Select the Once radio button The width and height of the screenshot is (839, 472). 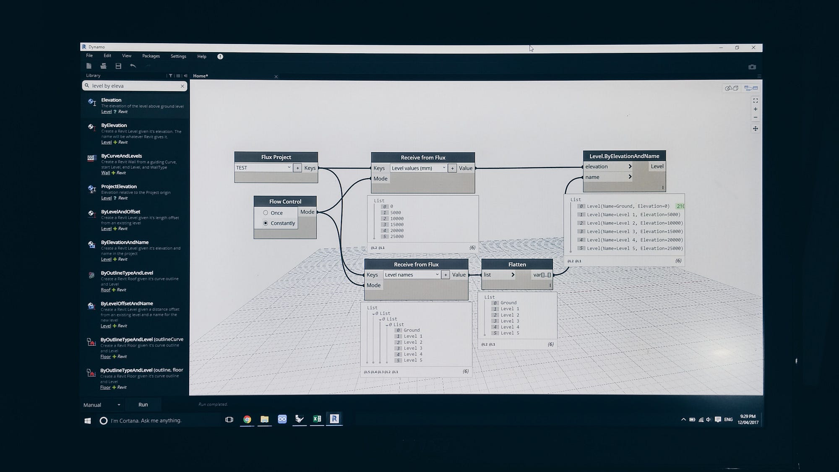click(266, 213)
